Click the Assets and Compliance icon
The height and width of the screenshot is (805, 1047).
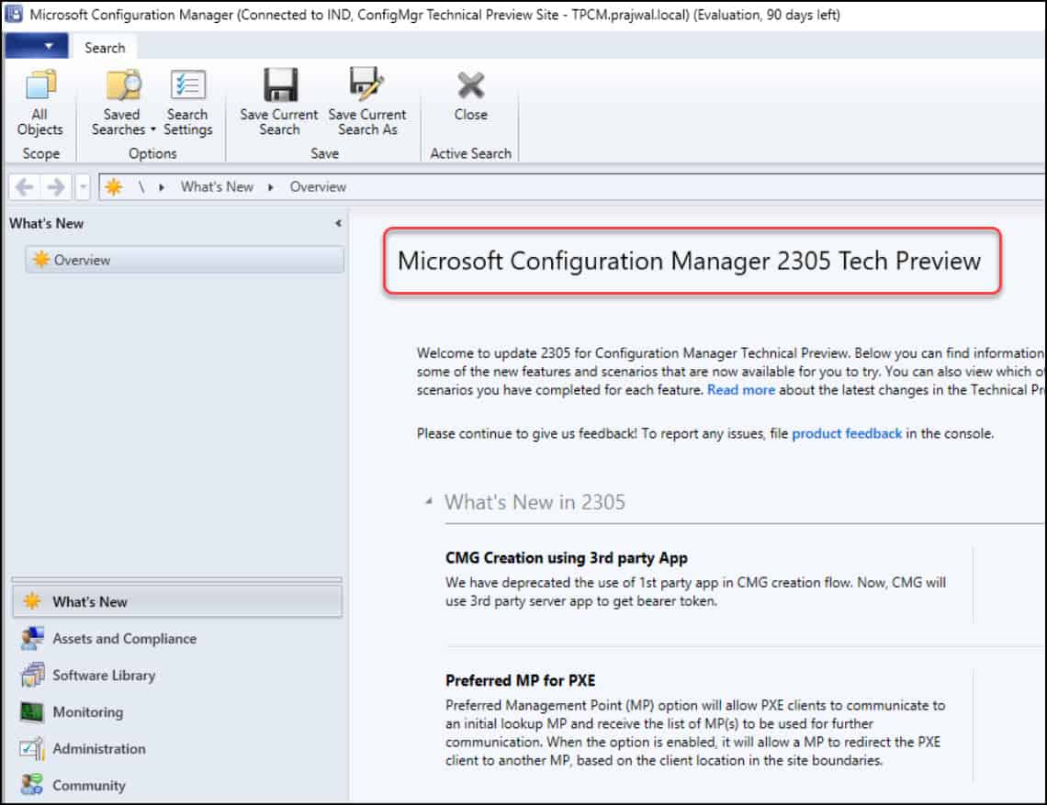(x=32, y=638)
